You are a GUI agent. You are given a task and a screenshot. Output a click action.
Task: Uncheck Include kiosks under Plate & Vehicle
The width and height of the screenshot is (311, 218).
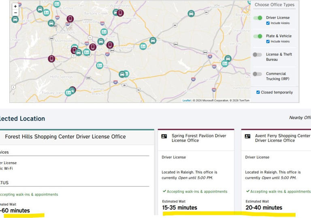coord(268,42)
